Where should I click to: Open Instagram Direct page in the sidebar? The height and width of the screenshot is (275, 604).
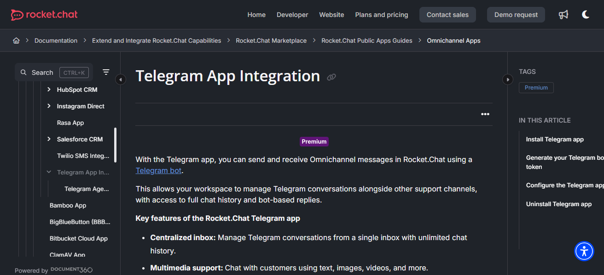click(81, 106)
